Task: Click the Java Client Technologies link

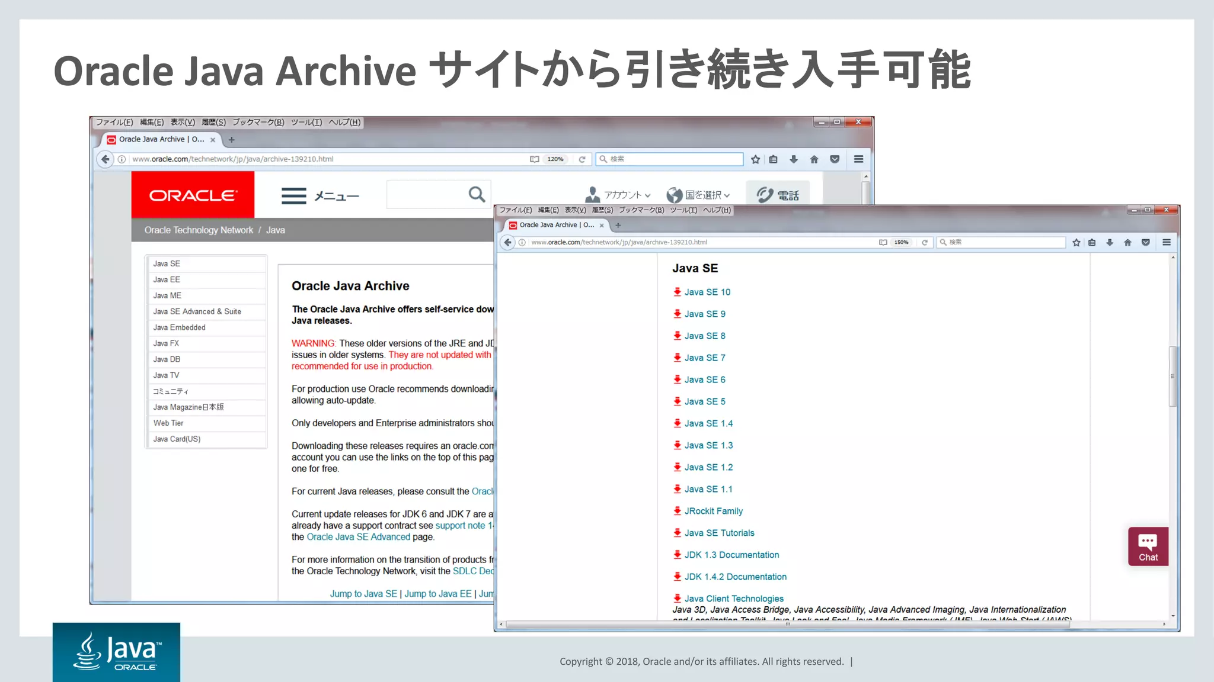Action: (734, 599)
